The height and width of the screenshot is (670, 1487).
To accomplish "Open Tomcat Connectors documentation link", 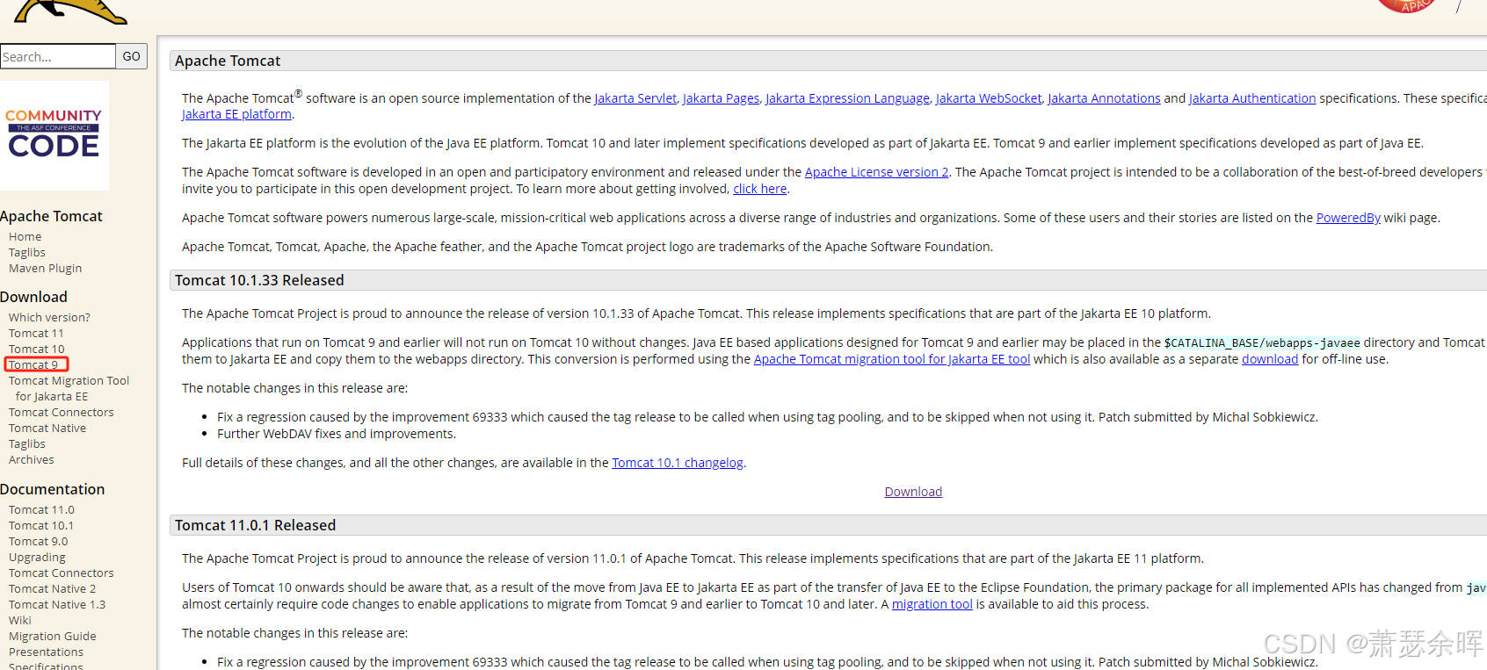I will pyautogui.click(x=62, y=573).
